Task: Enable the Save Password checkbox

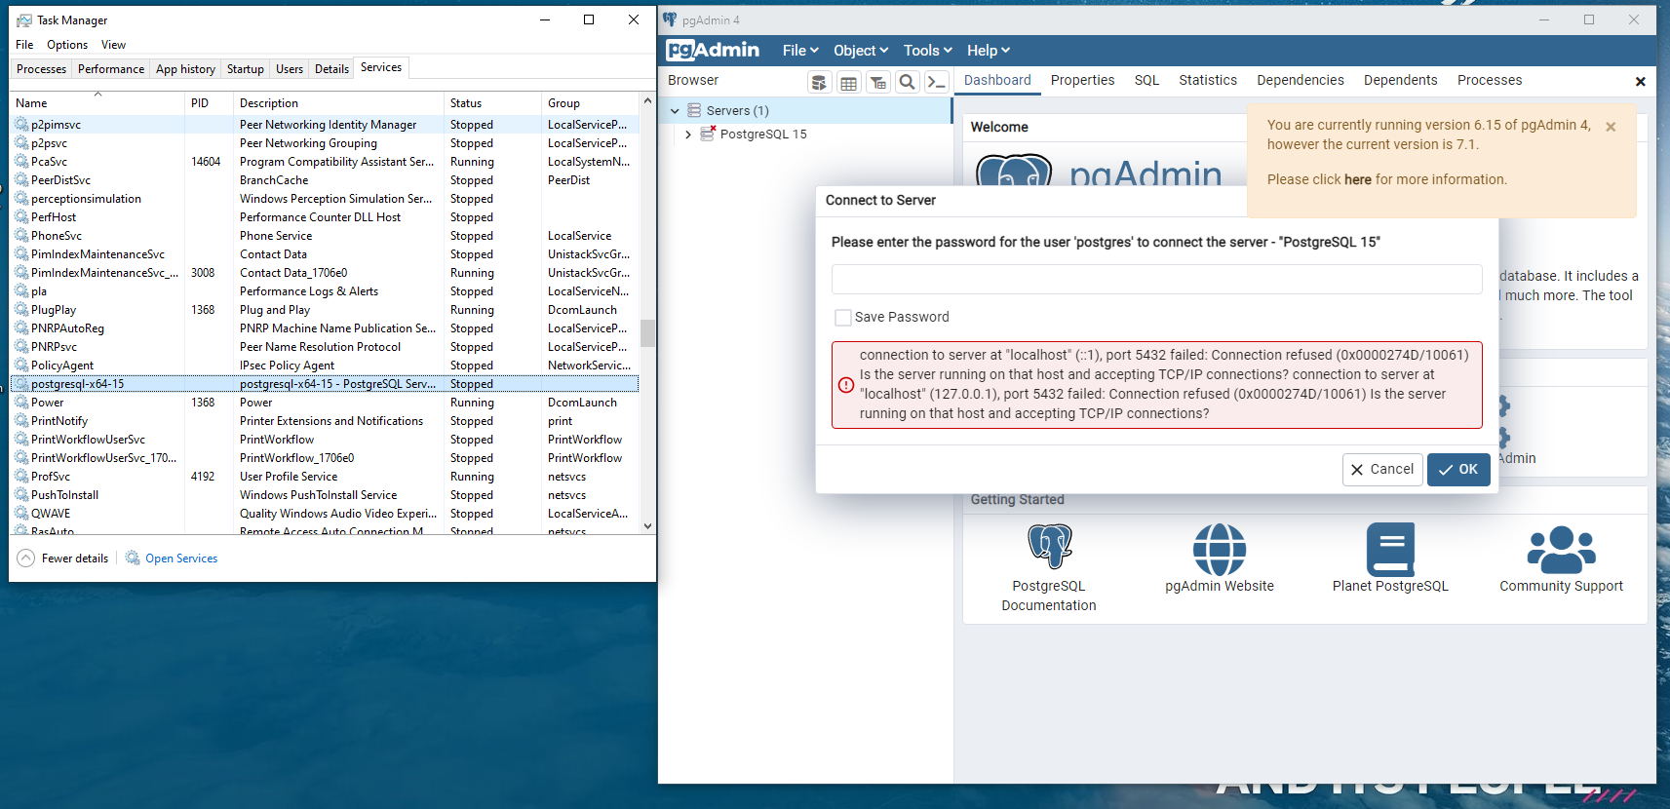Action: tap(843, 318)
